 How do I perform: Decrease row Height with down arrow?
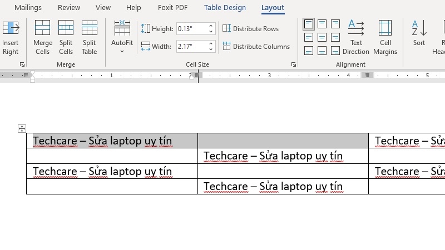coord(211,32)
